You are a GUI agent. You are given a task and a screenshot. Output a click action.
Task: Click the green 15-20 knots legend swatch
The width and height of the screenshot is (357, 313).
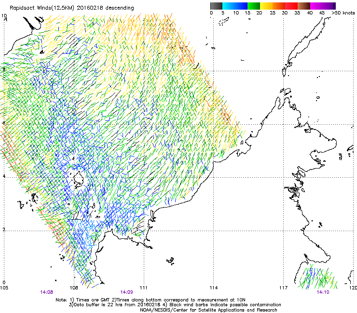click(254, 6)
